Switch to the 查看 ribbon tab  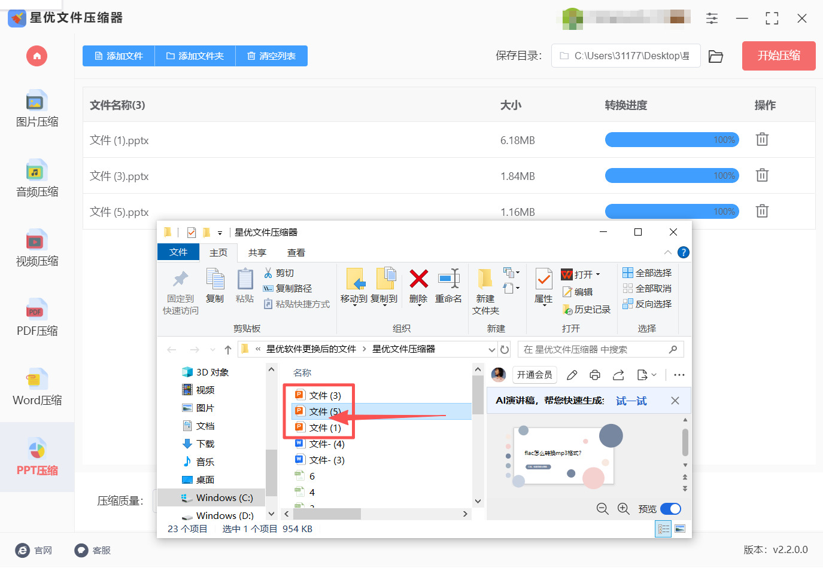tap(296, 253)
